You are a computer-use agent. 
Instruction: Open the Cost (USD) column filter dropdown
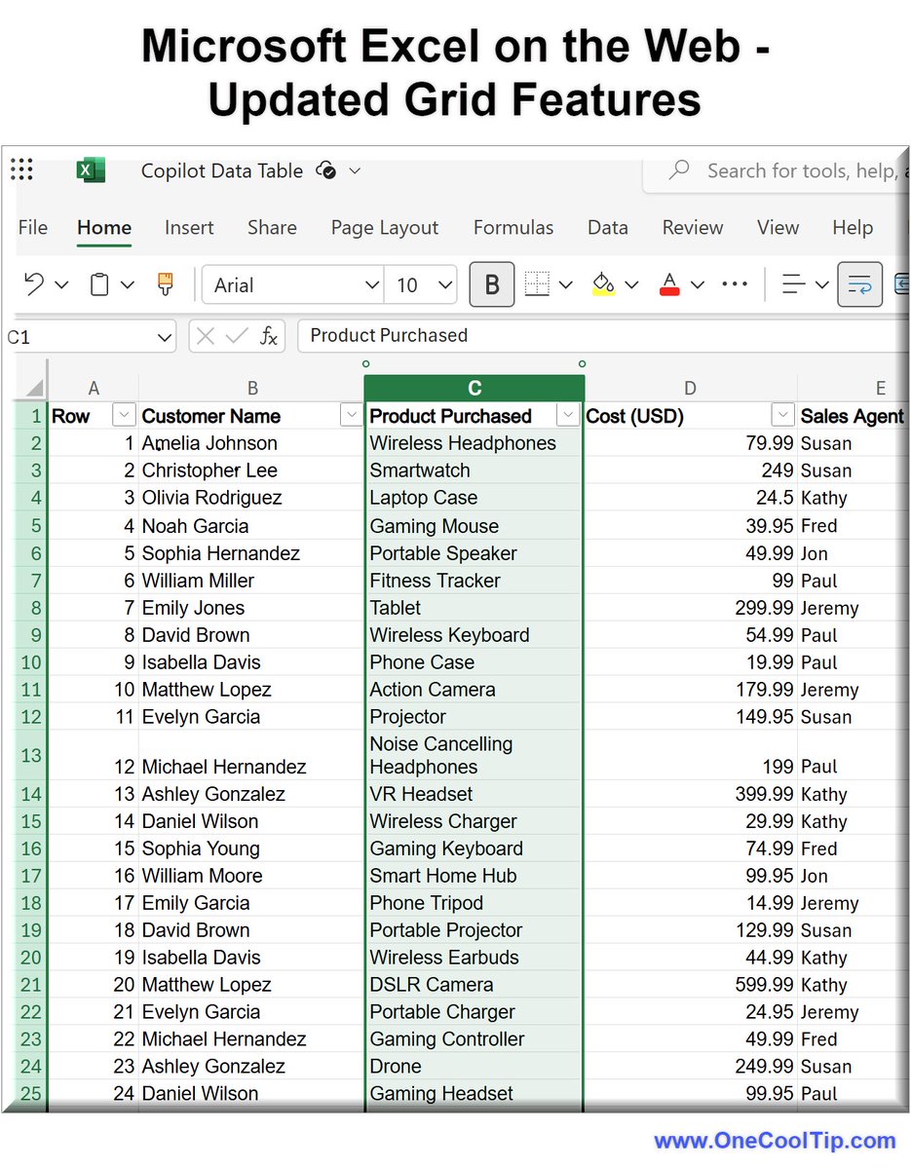[782, 414]
